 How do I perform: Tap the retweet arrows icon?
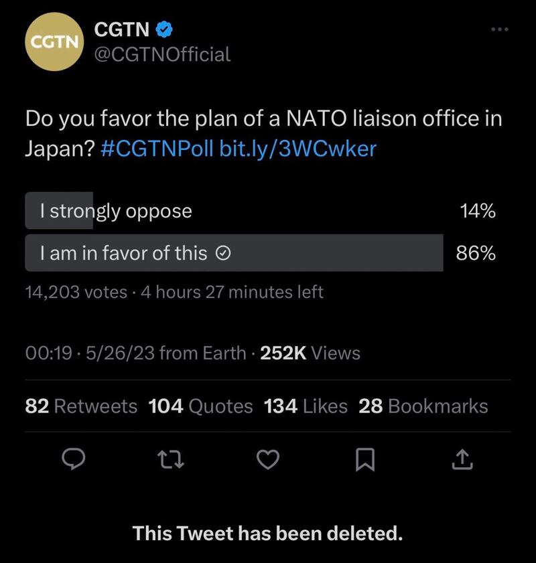(170, 459)
